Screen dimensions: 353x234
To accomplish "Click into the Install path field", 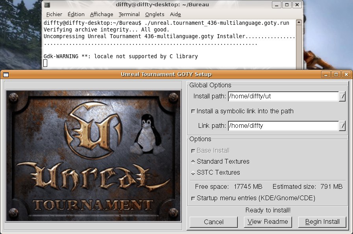I will pos(283,96).
